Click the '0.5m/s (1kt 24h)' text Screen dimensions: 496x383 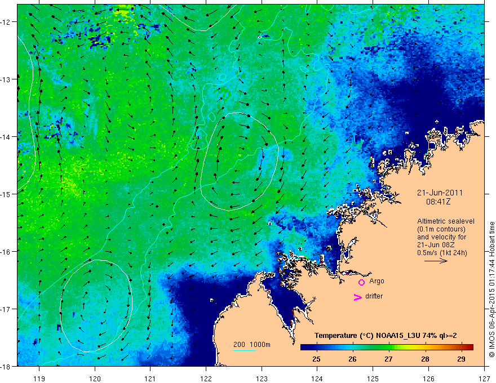(x=442, y=253)
